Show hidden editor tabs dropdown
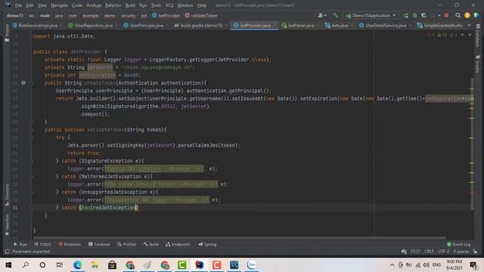Image resolution: width=484 pixels, height=272 pixels. pos(469,26)
